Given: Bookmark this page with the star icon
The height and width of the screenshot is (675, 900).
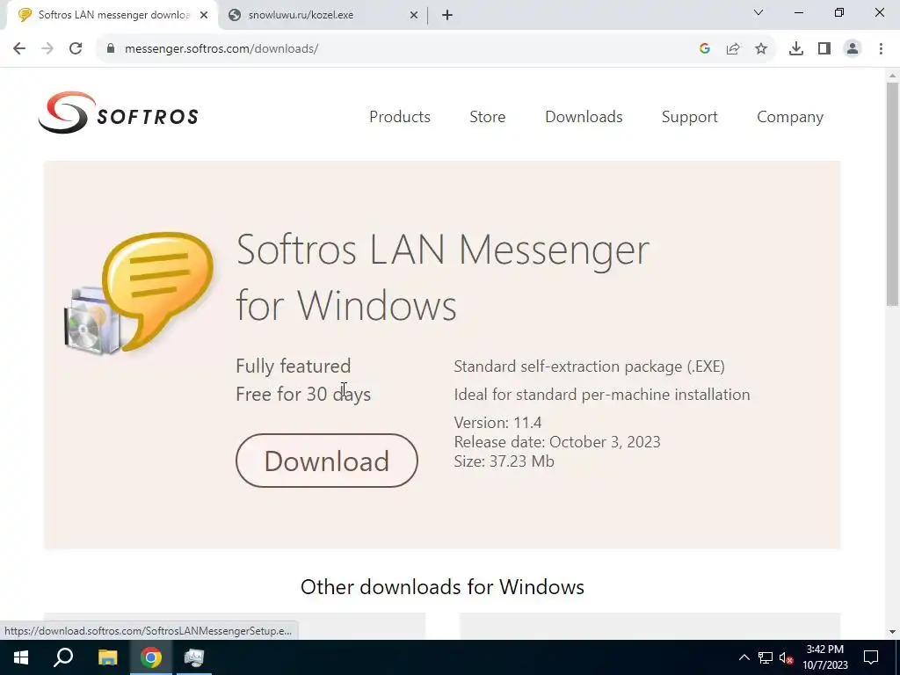Looking at the screenshot, I should click(x=761, y=49).
